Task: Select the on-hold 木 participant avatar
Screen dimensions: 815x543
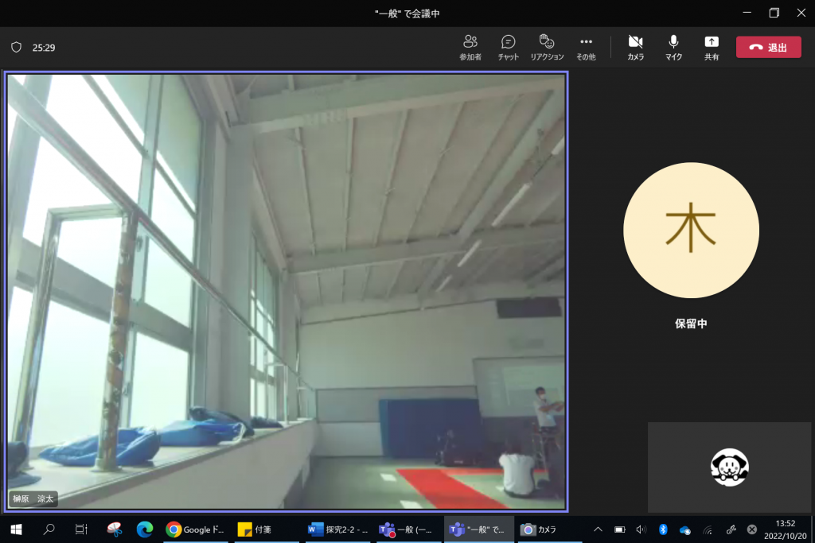Action: click(690, 230)
